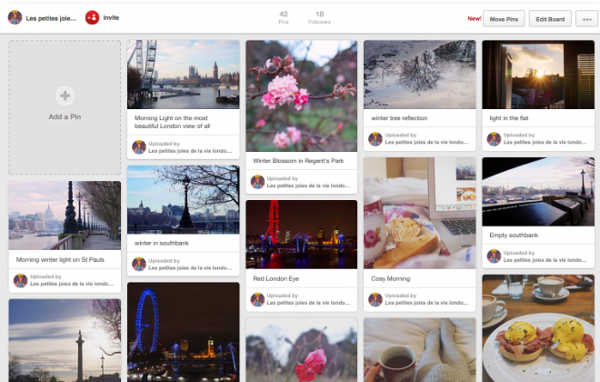This screenshot has width=600, height=382.
Task: Open the light in the flat photo
Action: [x=537, y=74]
